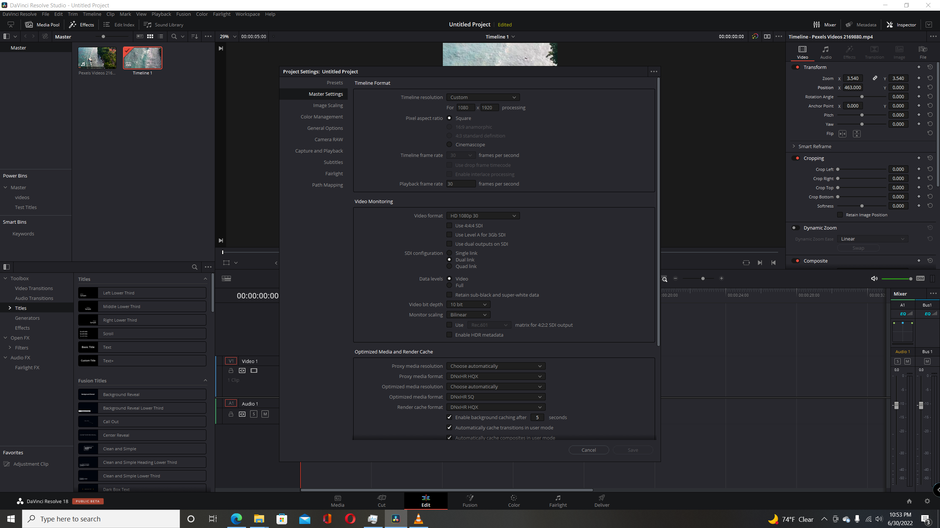The image size is (940, 528).
Task: Enable HDR metadata checkbox
Action: (x=449, y=335)
